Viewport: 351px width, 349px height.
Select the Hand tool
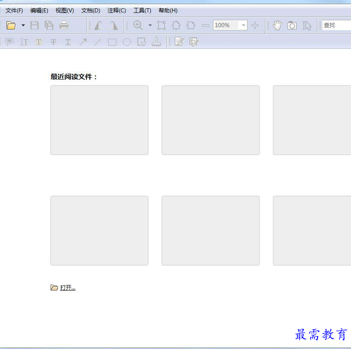277,25
